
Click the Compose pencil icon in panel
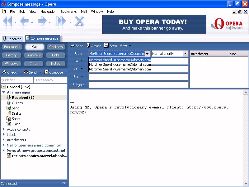[x=46, y=72]
